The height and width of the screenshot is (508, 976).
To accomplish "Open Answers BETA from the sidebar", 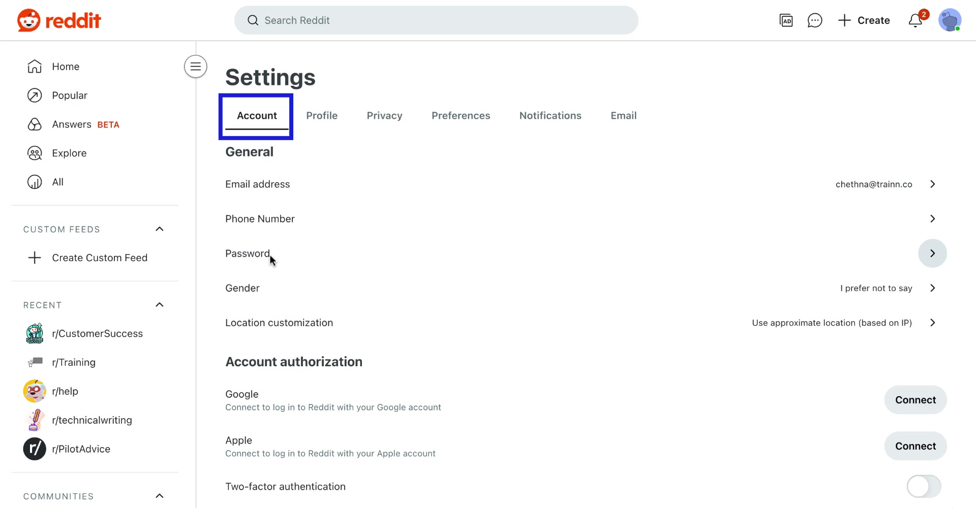I will pos(34,124).
